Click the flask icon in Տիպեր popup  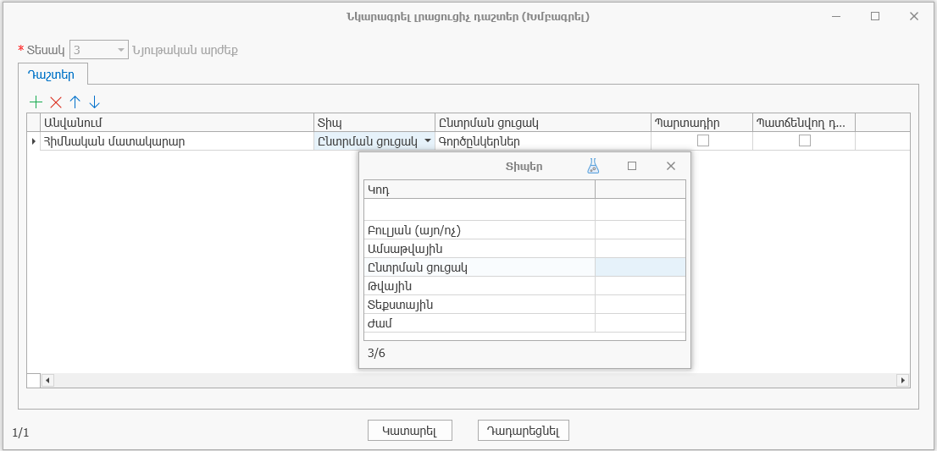tap(593, 166)
